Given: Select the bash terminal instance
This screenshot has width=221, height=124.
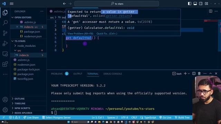Looking at the screenshot, I should [x=177, y=74].
